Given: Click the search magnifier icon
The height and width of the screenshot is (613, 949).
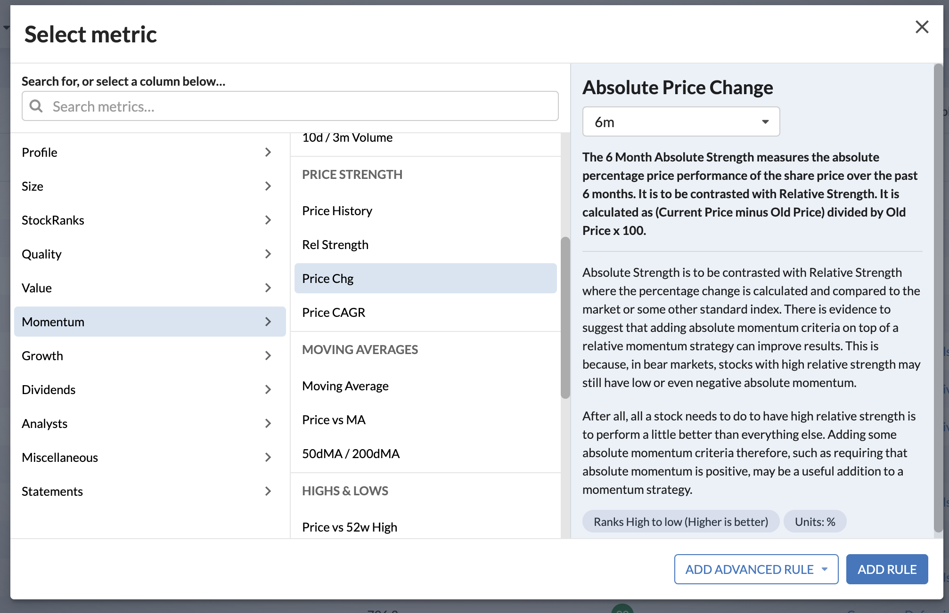Looking at the screenshot, I should tap(36, 106).
